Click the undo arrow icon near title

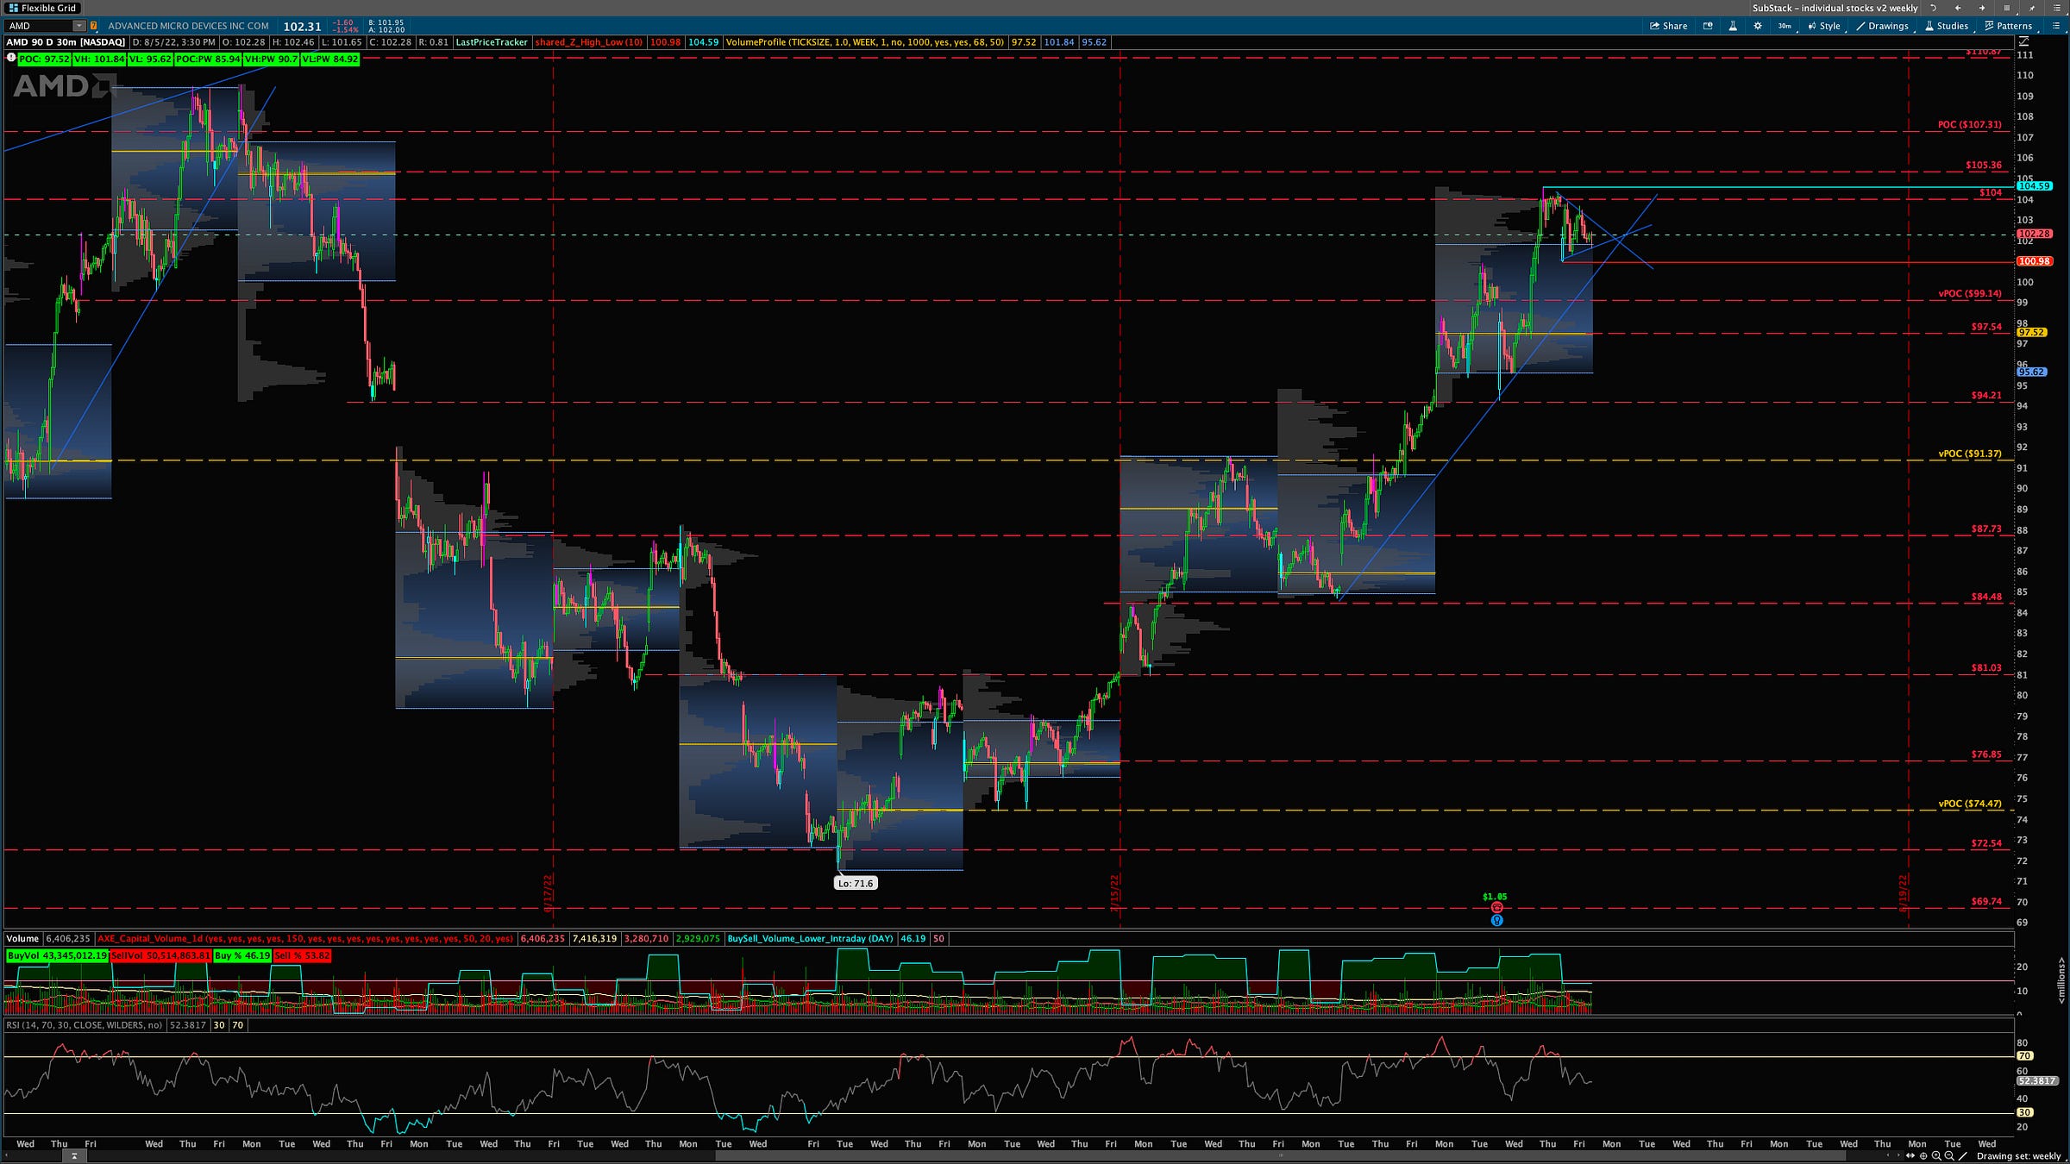[1933, 8]
